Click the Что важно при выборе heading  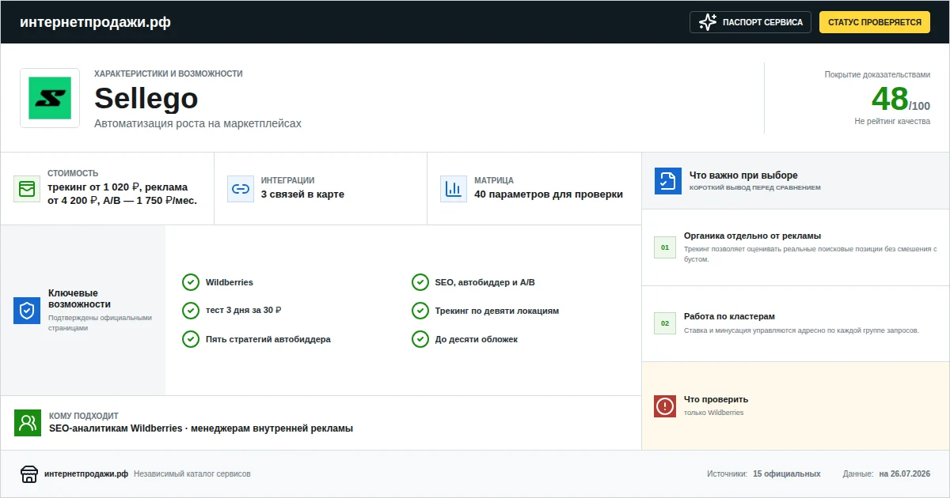(743, 175)
